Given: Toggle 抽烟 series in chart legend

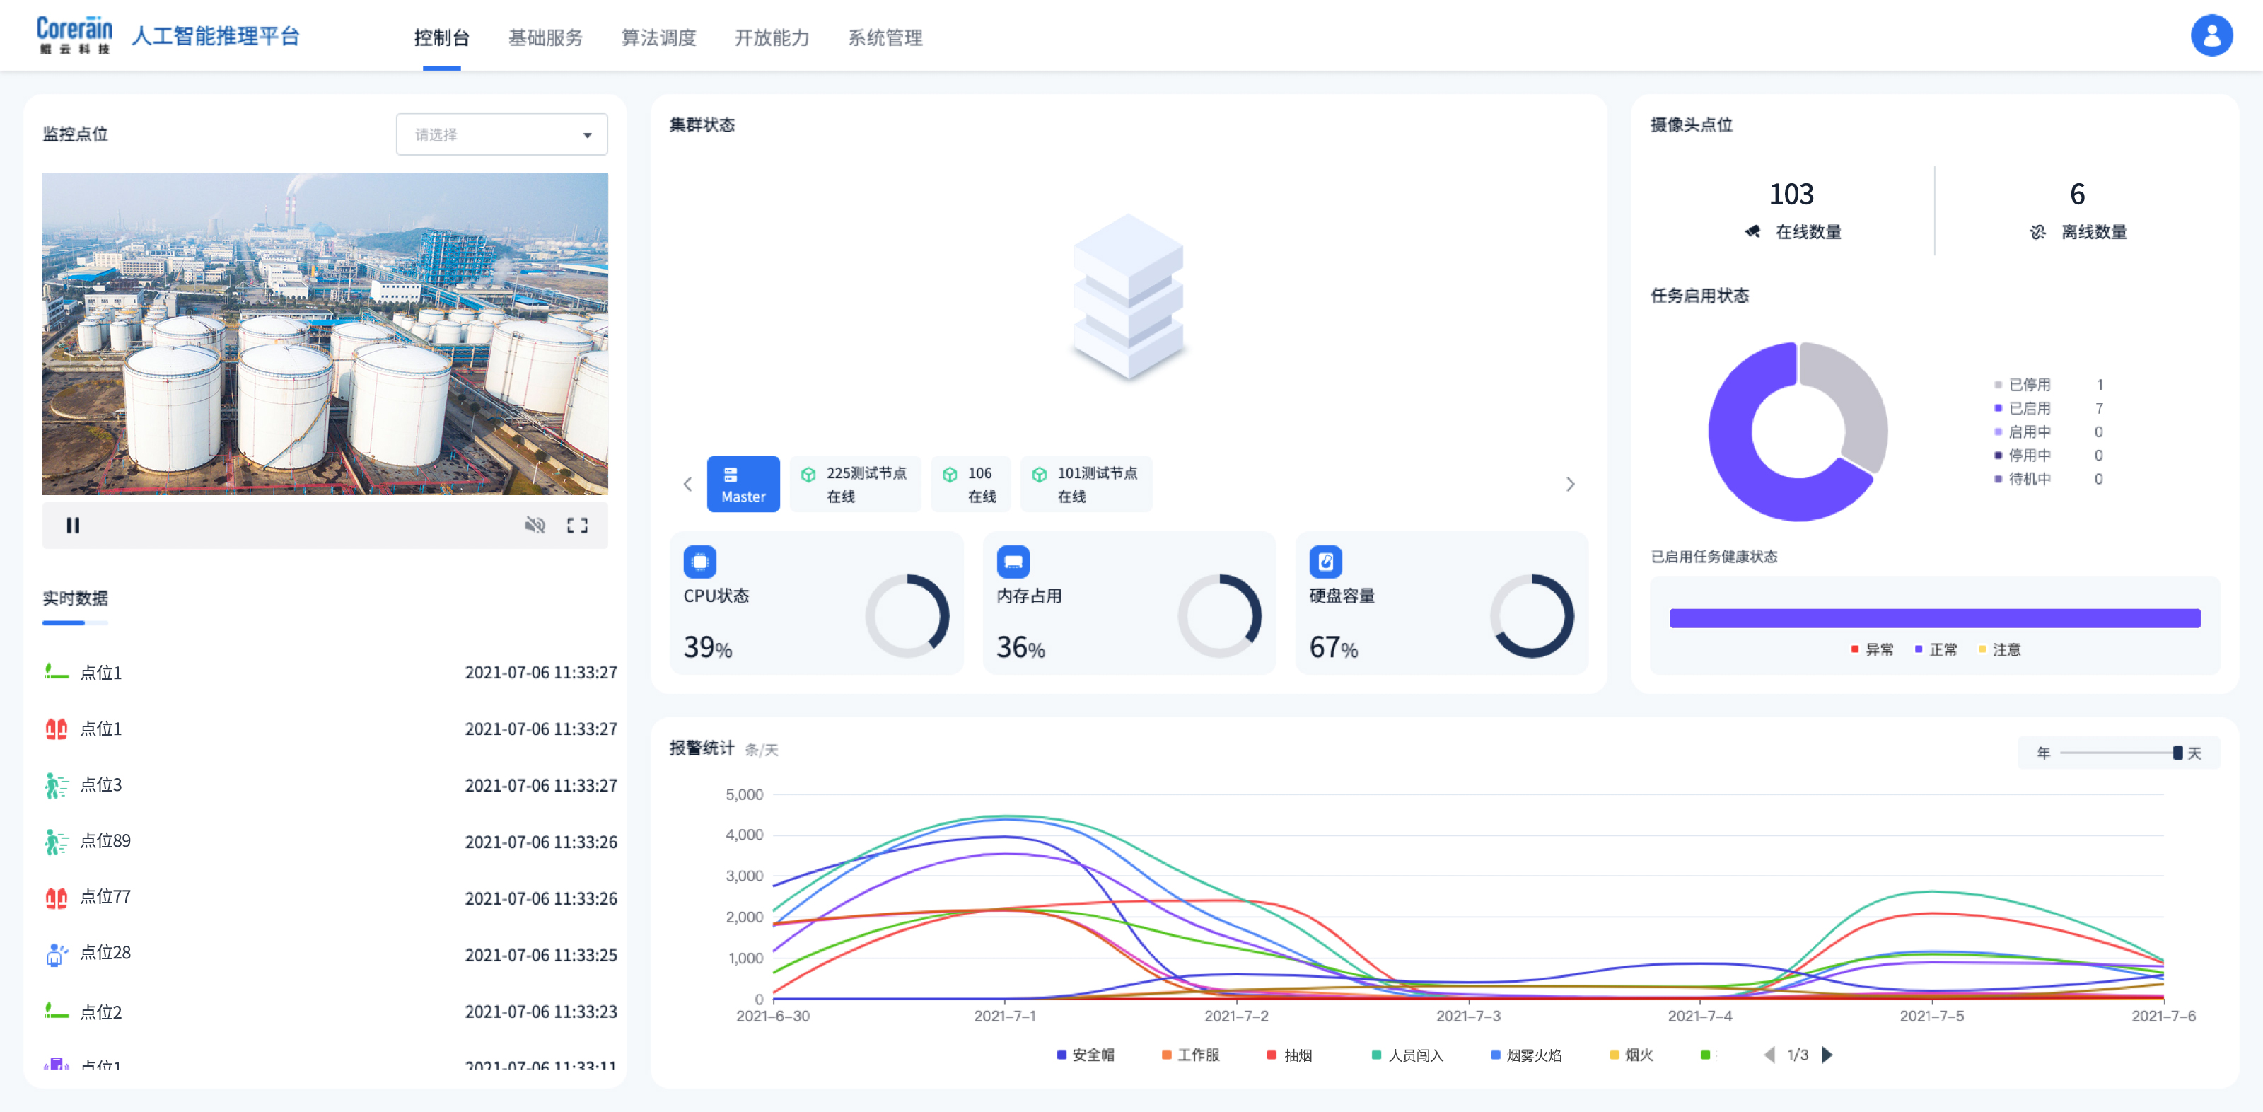Looking at the screenshot, I should coord(1290,1054).
